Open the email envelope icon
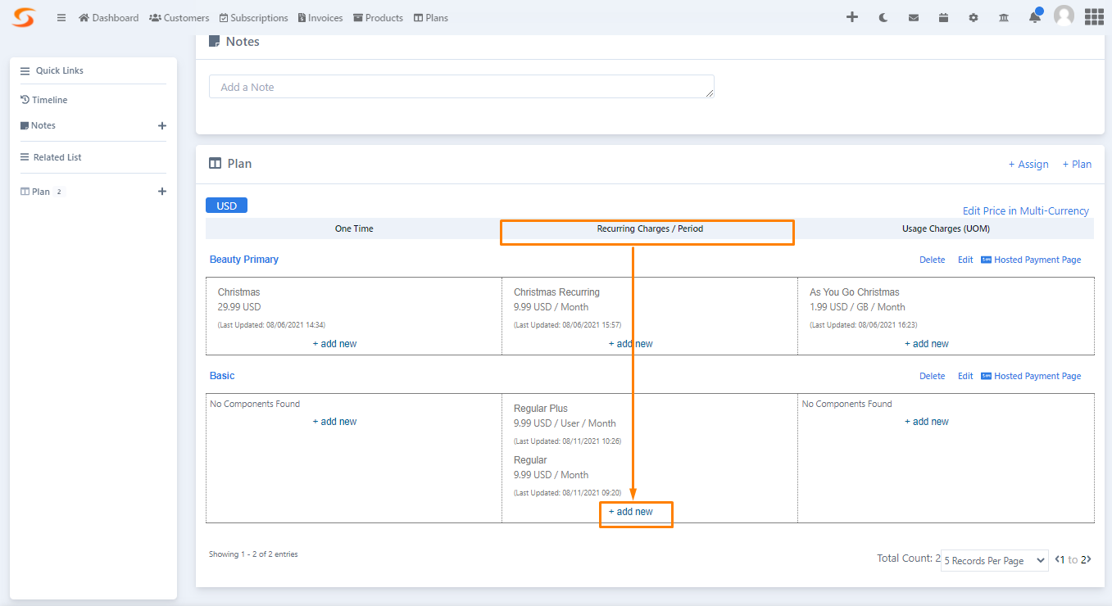1112x606 pixels. point(913,16)
